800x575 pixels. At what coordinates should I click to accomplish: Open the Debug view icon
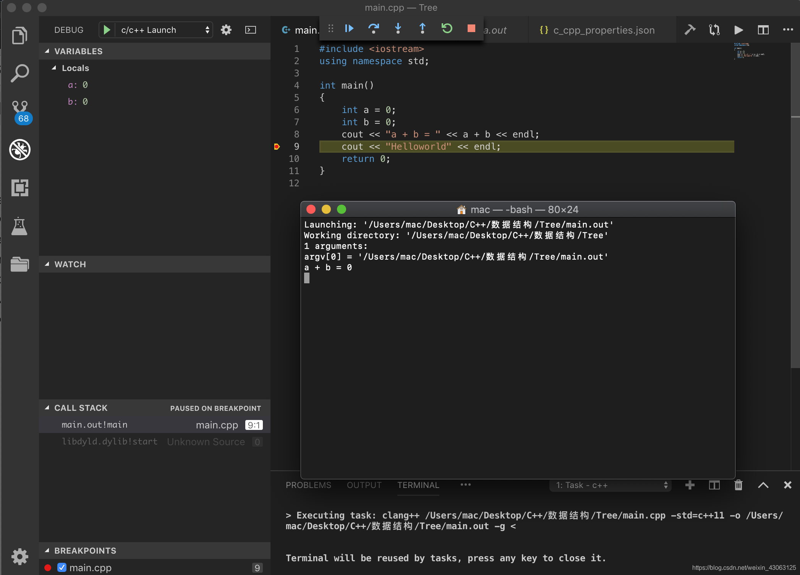(x=20, y=149)
